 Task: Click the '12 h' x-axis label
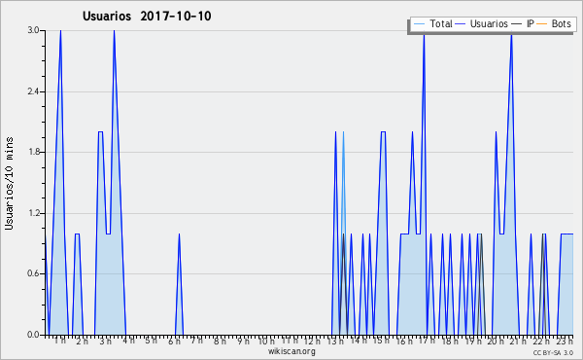(312, 341)
